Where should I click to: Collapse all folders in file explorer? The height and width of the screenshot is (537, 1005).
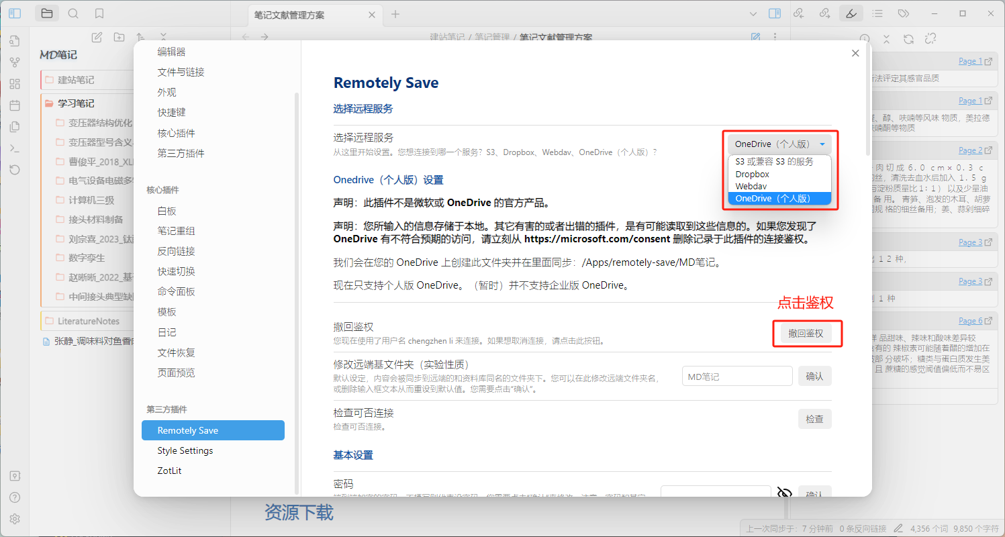pos(162,37)
